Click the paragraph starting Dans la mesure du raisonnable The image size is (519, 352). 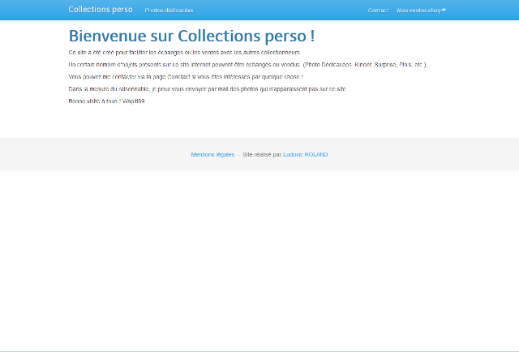(x=207, y=88)
